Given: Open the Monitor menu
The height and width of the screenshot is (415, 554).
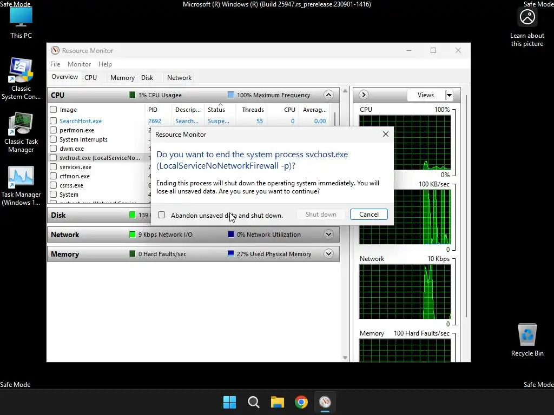Looking at the screenshot, I should (x=79, y=64).
